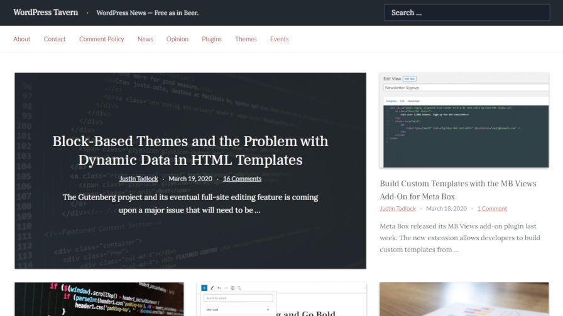This screenshot has width=563, height=316.
Task: Open the About menu item
Action: point(22,39)
